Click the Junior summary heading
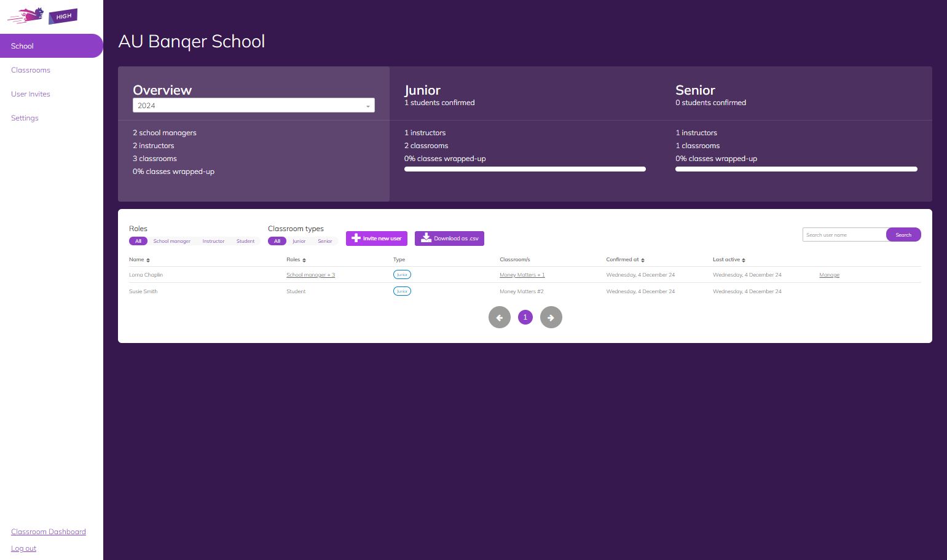The image size is (947, 560). pyautogui.click(x=422, y=90)
